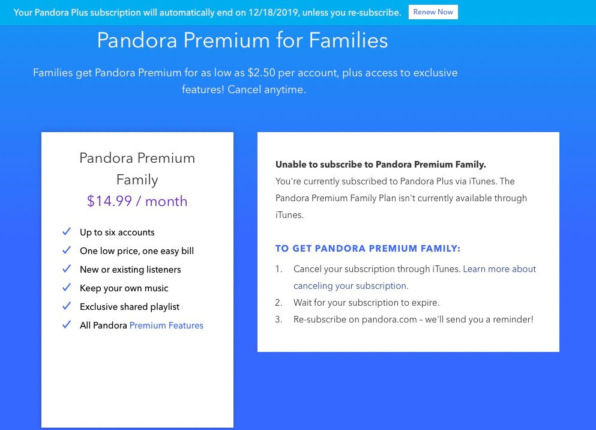Click the checkmark next to Keep your own music
Image resolution: width=596 pixels, height=430 pixels.
(67, 288)
